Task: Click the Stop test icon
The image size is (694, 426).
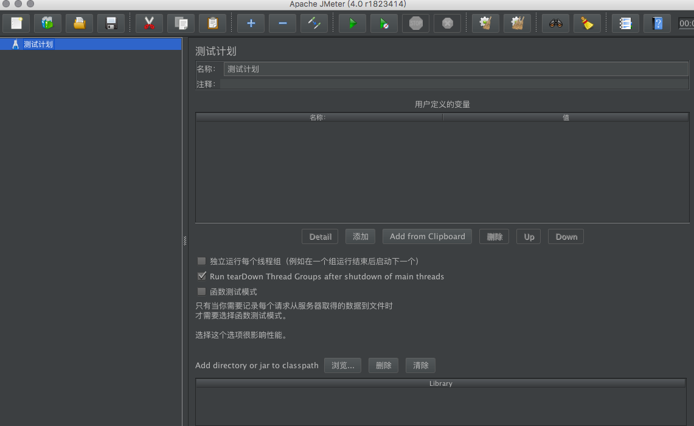Action: [x=415, y=23]
